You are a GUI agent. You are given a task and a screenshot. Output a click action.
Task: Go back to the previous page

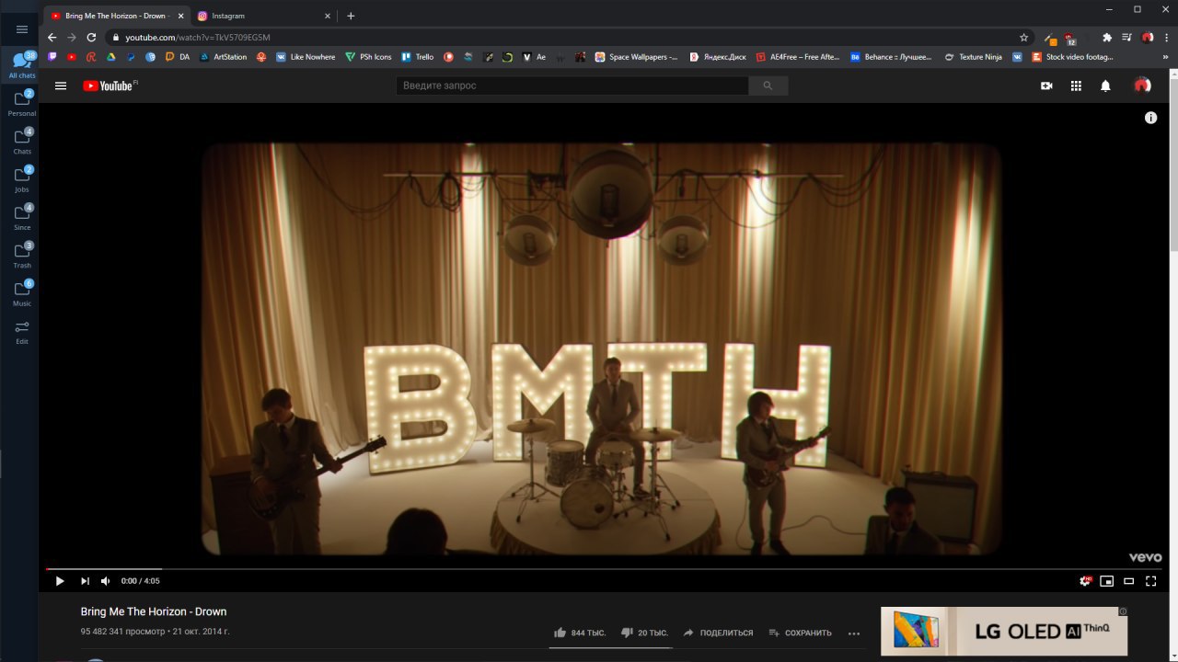coord(52,37)
